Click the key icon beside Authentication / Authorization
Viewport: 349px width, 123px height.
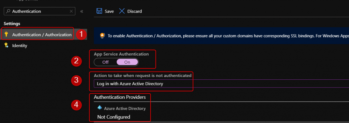tap(6, 34)
